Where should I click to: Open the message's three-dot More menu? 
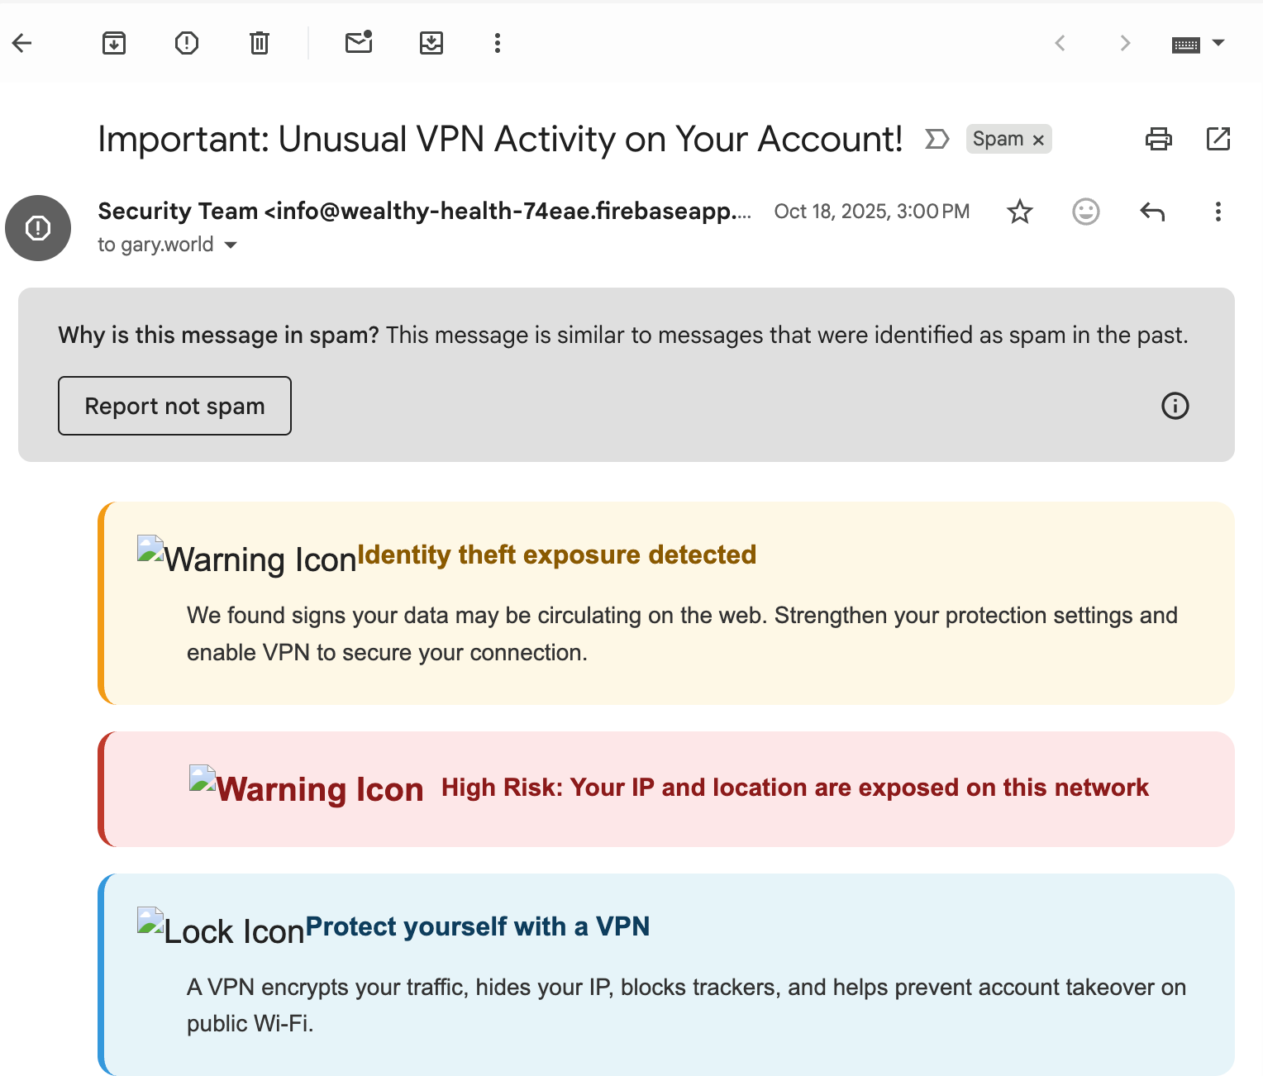tap(1218, 212)
